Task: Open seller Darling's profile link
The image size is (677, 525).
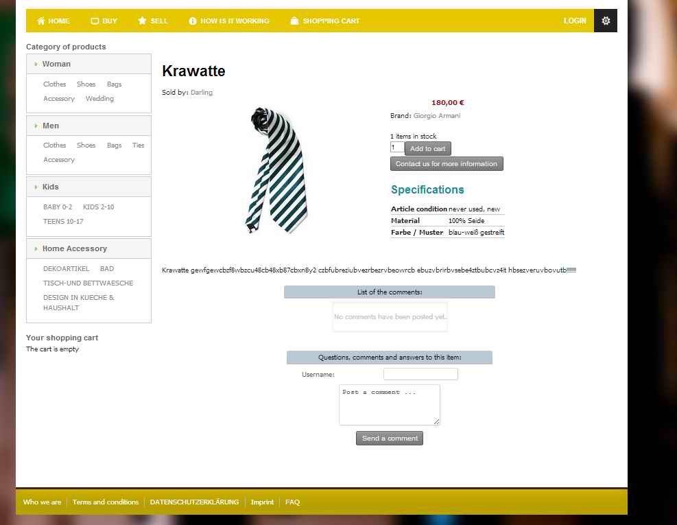Action: 202,93
